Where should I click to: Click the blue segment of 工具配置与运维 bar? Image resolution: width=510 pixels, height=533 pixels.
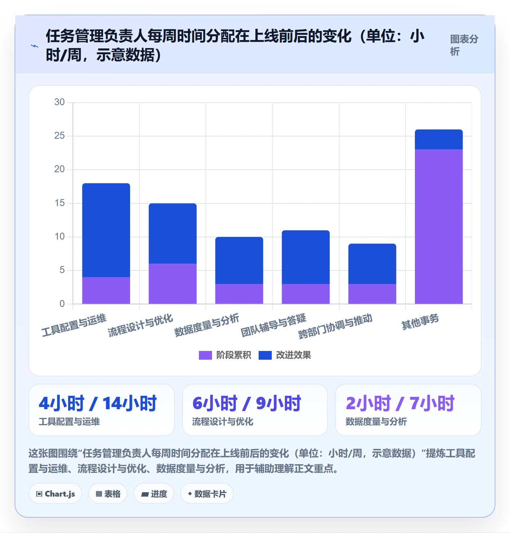pos(106,230)
